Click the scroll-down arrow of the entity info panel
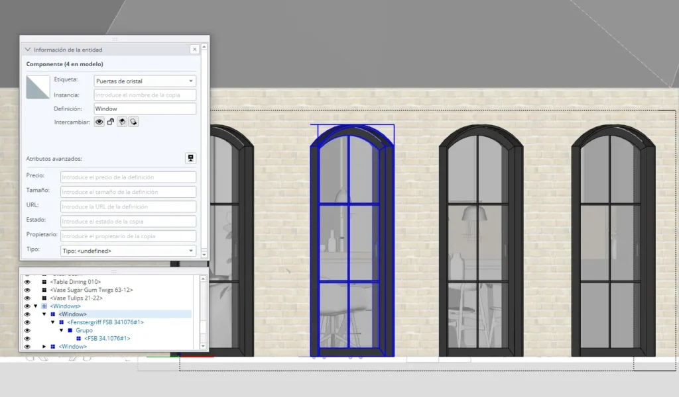This screenshot has height=397, width=679. click(204, 255)
